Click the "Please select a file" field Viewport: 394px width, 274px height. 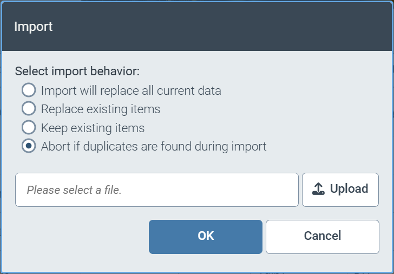pos(156,190)
